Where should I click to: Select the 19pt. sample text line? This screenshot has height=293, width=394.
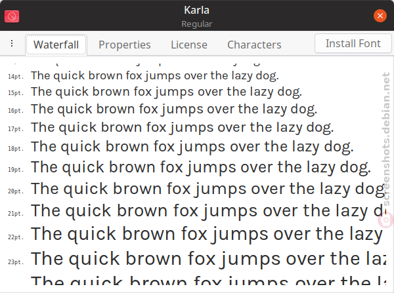[201, 168]
